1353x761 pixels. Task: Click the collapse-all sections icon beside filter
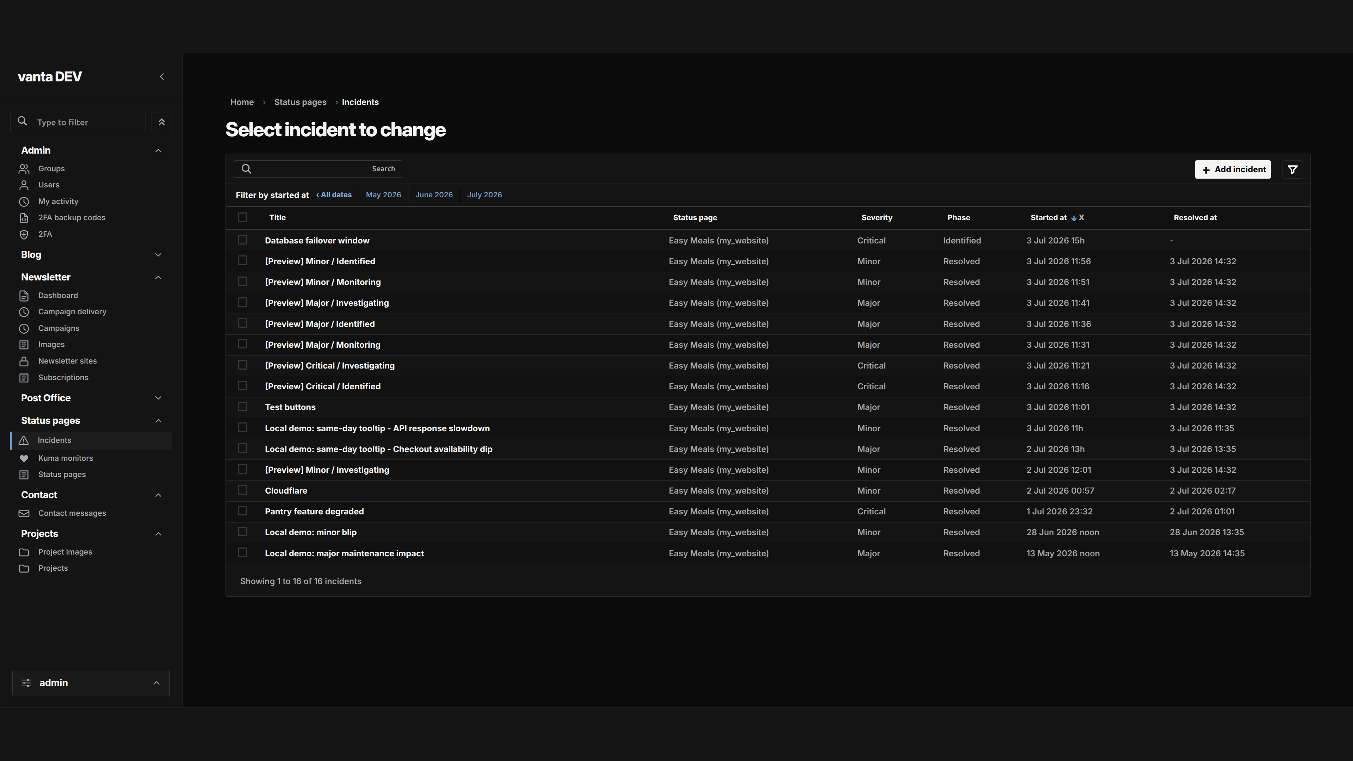tap(162, 122)
